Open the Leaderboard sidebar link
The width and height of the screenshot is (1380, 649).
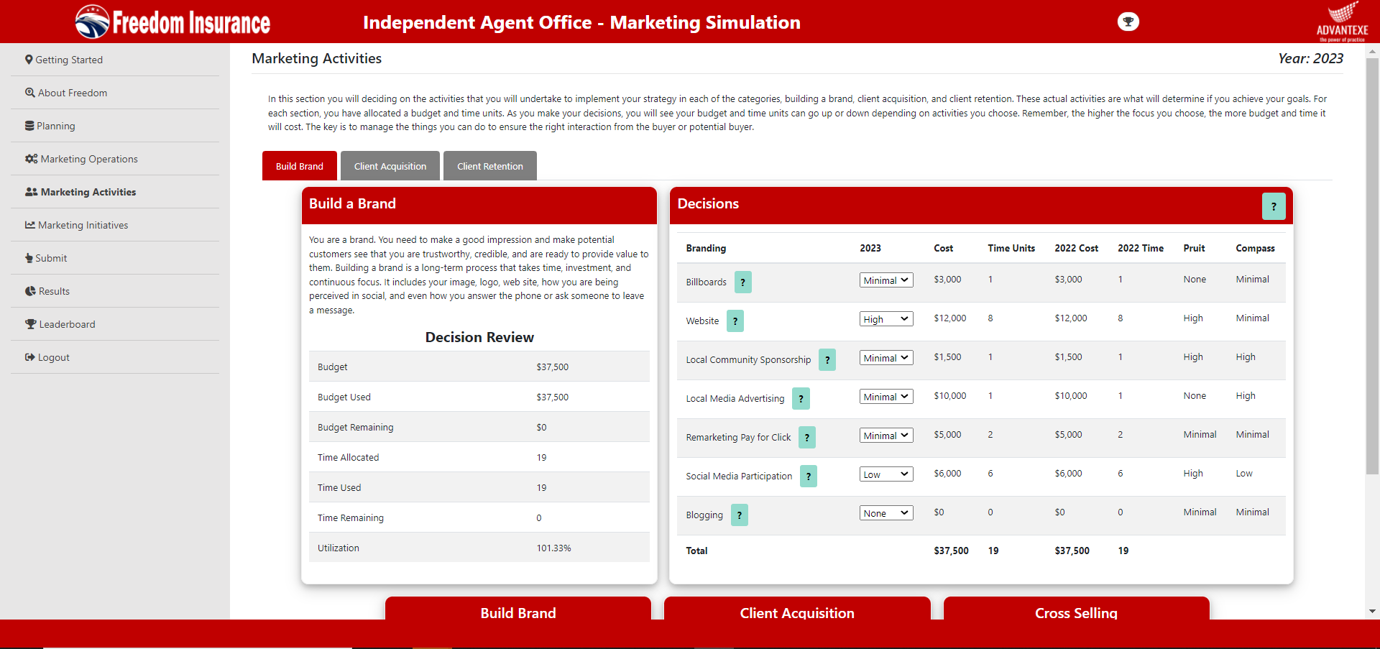(x=67, y=324)
